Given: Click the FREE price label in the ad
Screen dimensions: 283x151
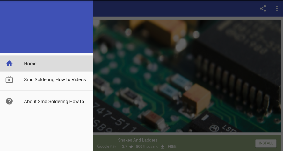Looking at the screenshot, I should [x=172, y=147].
